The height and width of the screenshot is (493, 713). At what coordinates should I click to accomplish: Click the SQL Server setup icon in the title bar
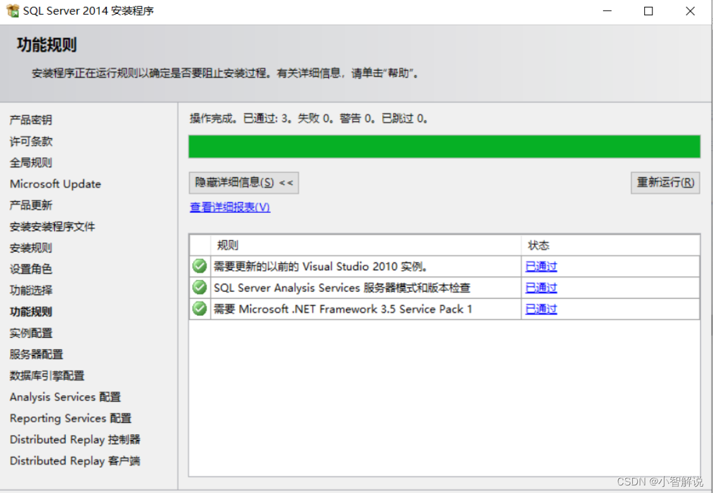[x=11, y=10]
